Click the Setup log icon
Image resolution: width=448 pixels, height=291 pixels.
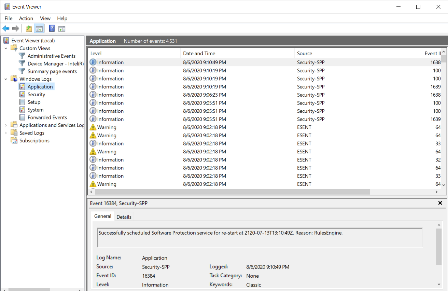(x=22, y=102)
